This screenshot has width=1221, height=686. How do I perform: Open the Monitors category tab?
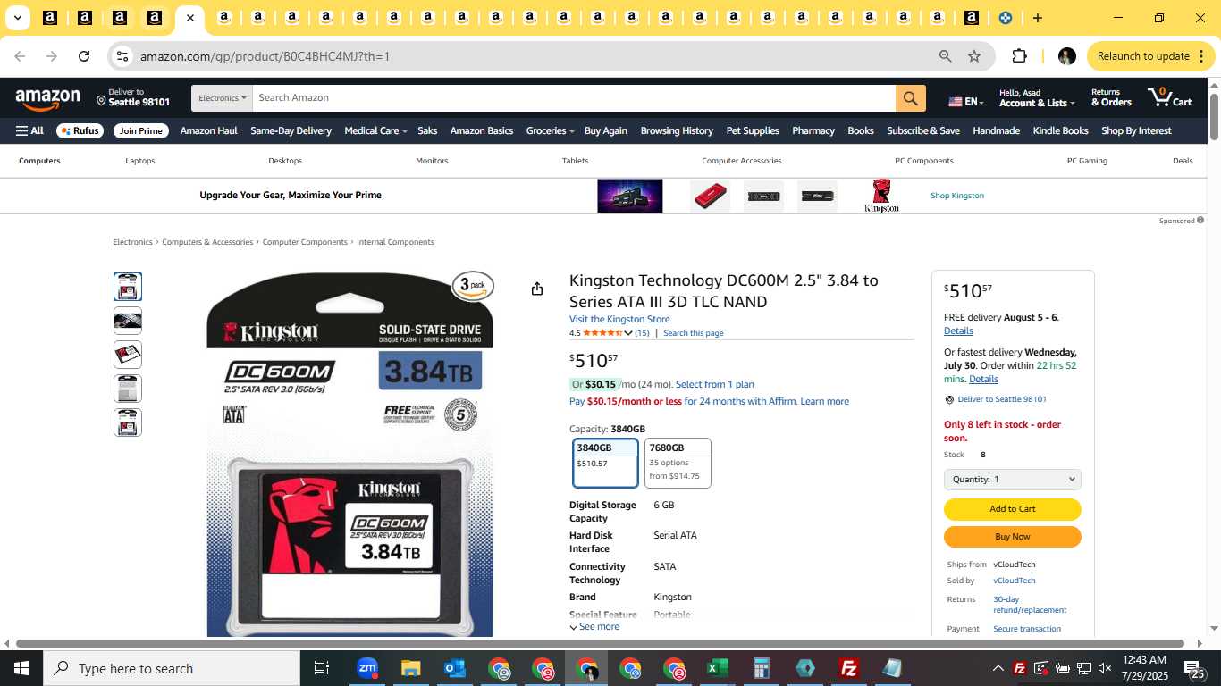pyautogui.click(x=432, y=161)
